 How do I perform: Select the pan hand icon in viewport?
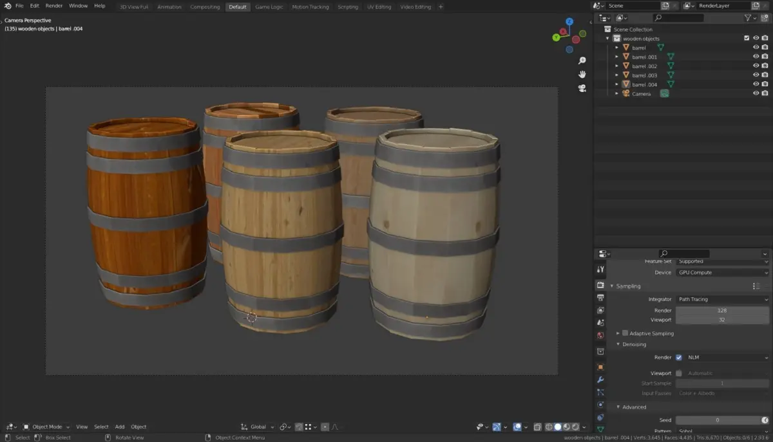[582, 75]
